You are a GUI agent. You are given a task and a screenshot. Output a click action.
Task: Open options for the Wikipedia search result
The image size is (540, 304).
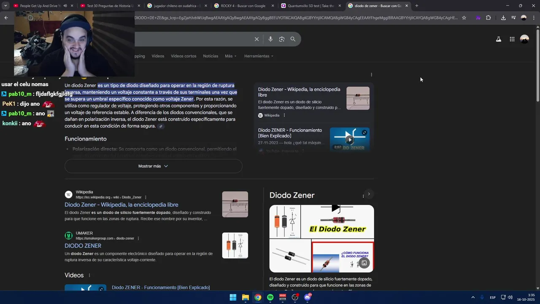click(x=146, y=197)
